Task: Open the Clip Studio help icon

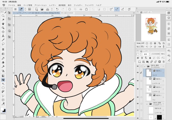Action: pyautogui.click(x=129, y=9)
